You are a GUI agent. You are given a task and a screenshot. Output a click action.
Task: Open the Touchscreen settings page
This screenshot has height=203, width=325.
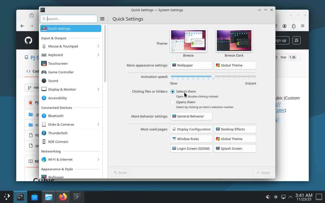[71, 63]
